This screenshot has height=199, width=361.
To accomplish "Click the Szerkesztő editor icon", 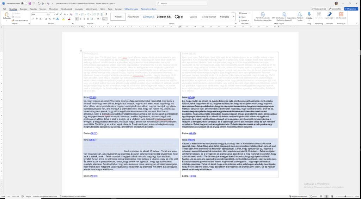I will [x=330, y=15].
